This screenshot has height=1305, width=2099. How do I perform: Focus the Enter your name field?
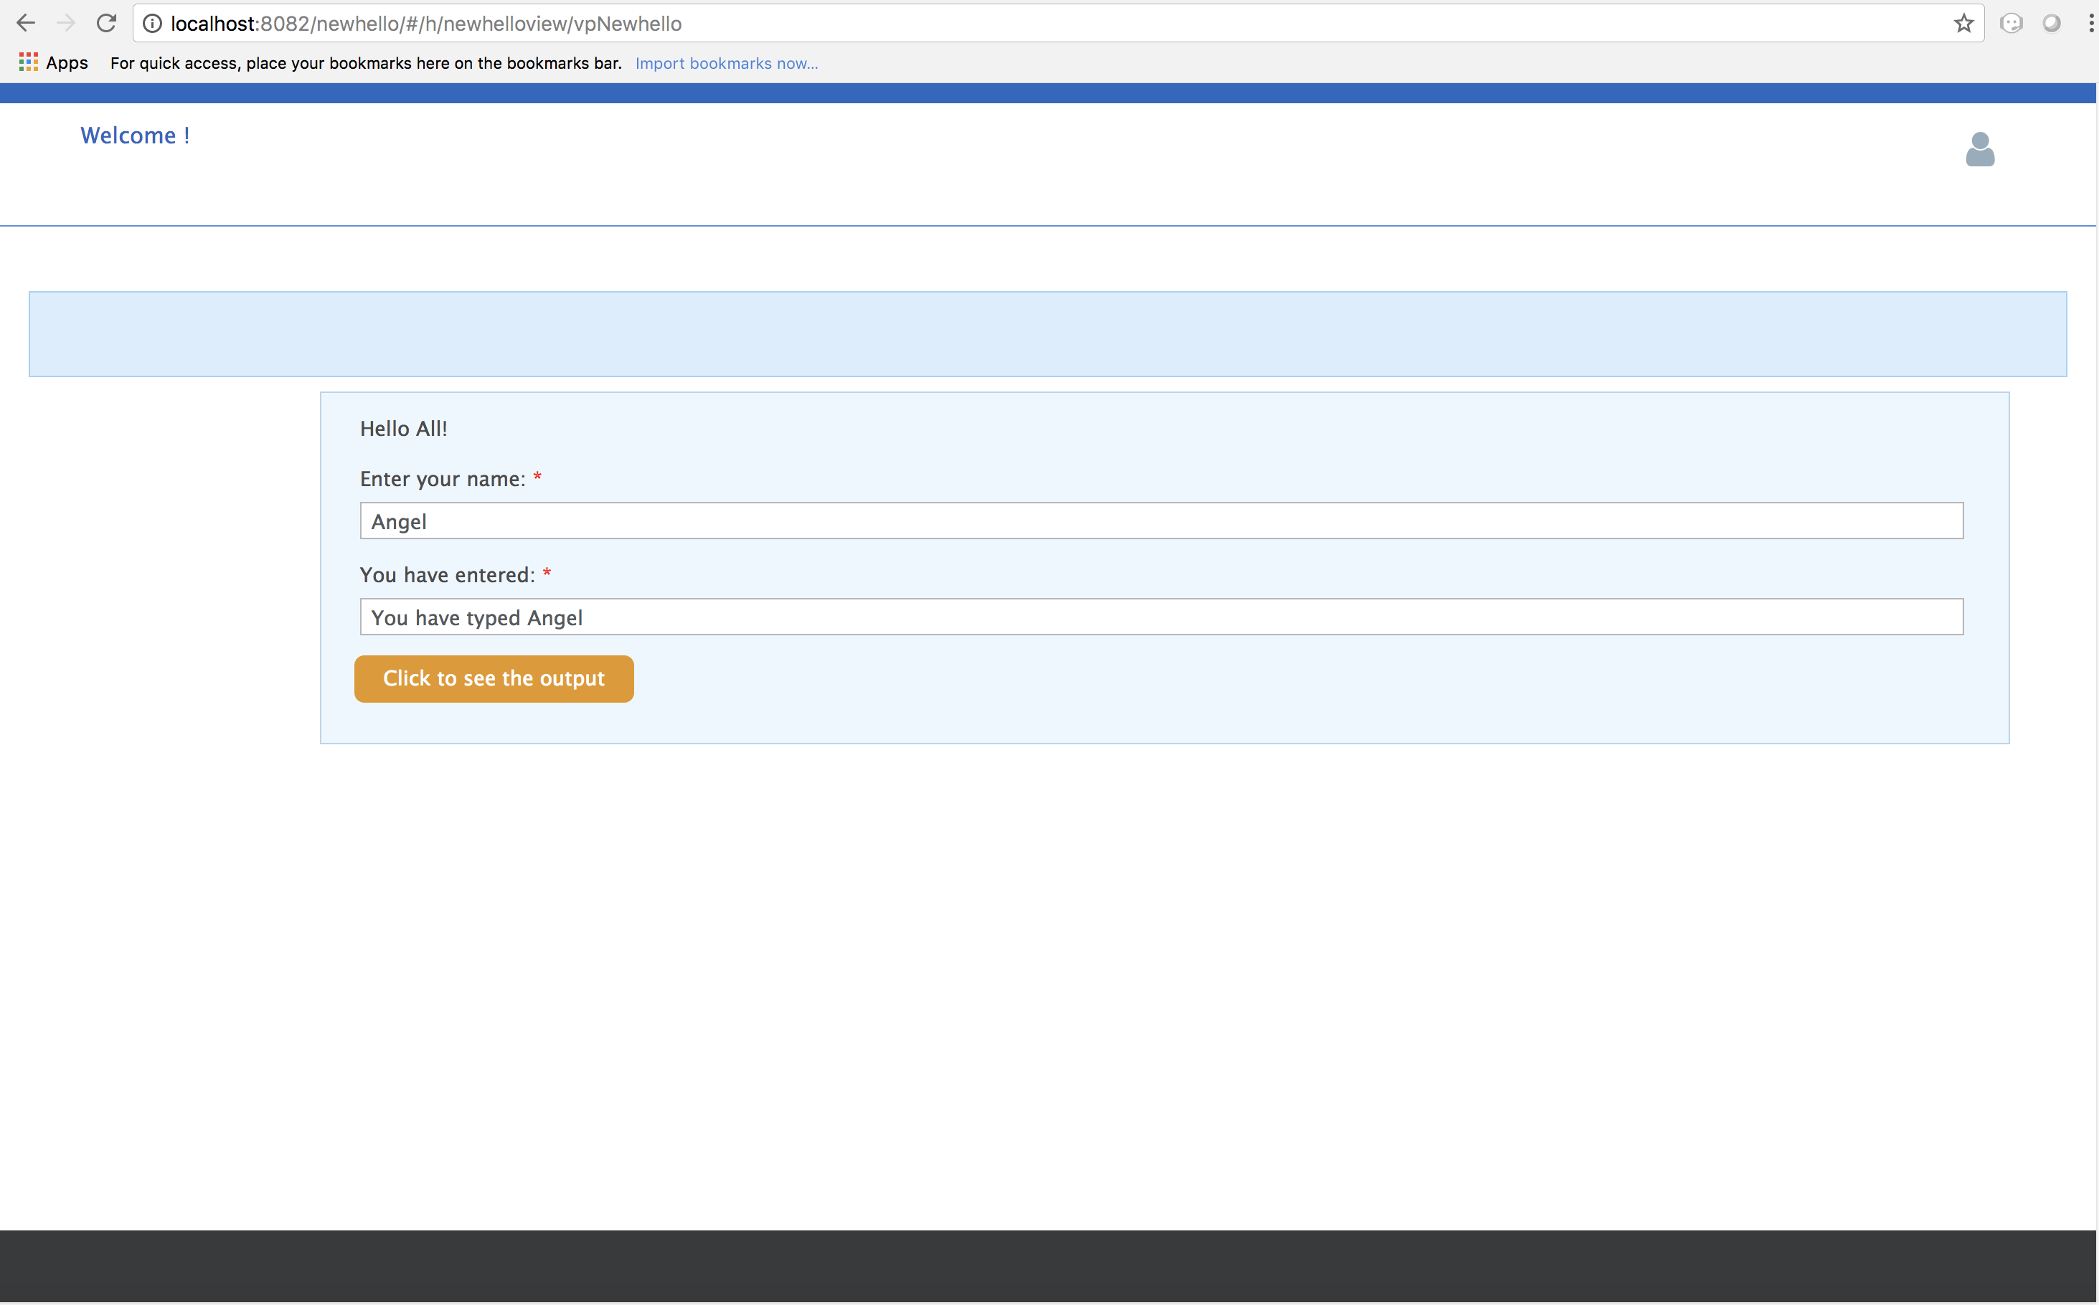click(x=1161, y=521)
